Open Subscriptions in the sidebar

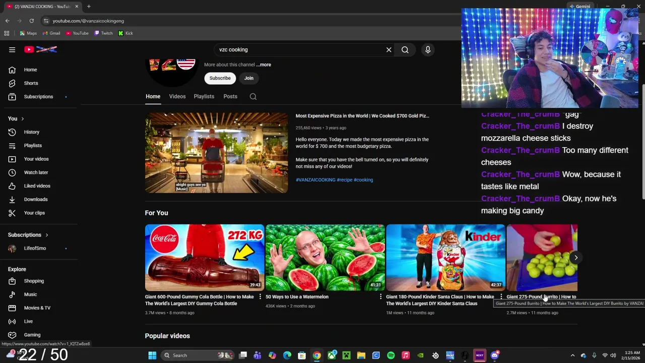point(39,96)
